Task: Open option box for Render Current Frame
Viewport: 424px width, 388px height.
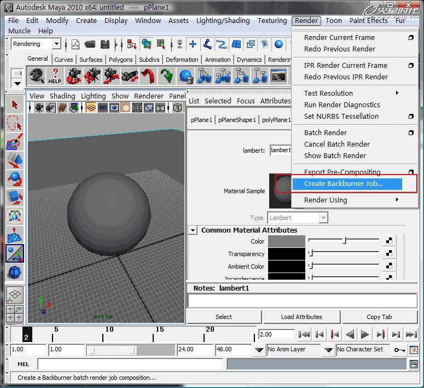Action: [411, 38]
